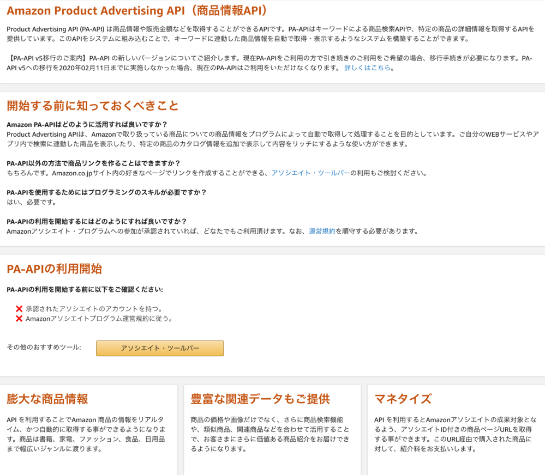This screenshot has height=475, width=545.
Task: Click the question about プログラミングのスキル
Action: coord(106,192)
